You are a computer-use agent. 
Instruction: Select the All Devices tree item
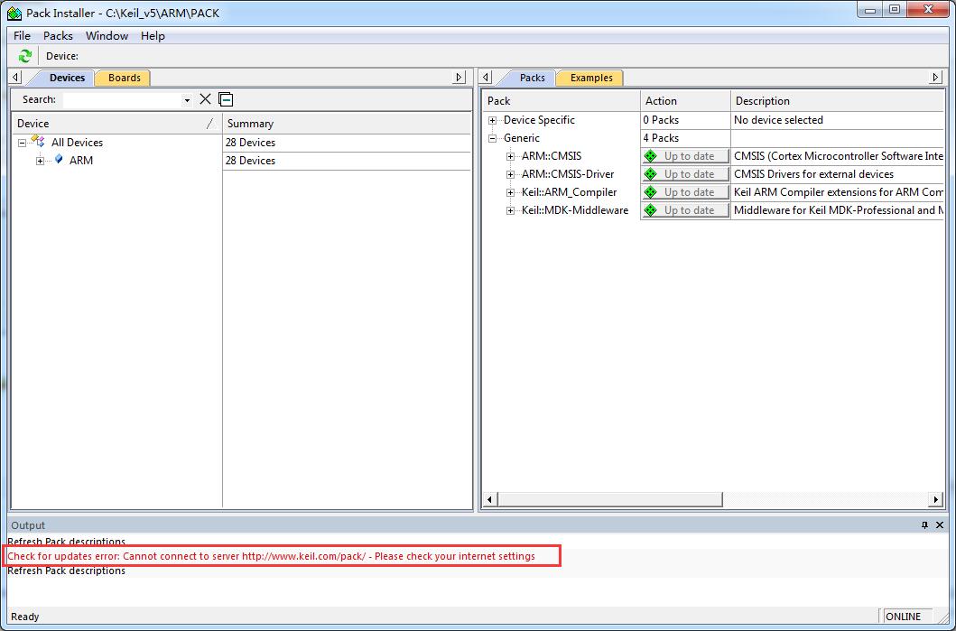click(x=77, y=143)
